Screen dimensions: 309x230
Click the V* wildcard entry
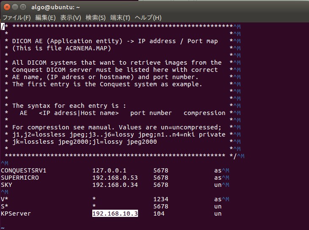[5, 199]
